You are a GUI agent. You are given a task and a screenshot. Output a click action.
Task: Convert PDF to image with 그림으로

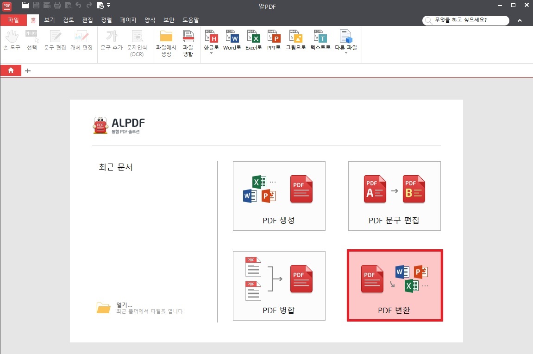tap(296, 40)
